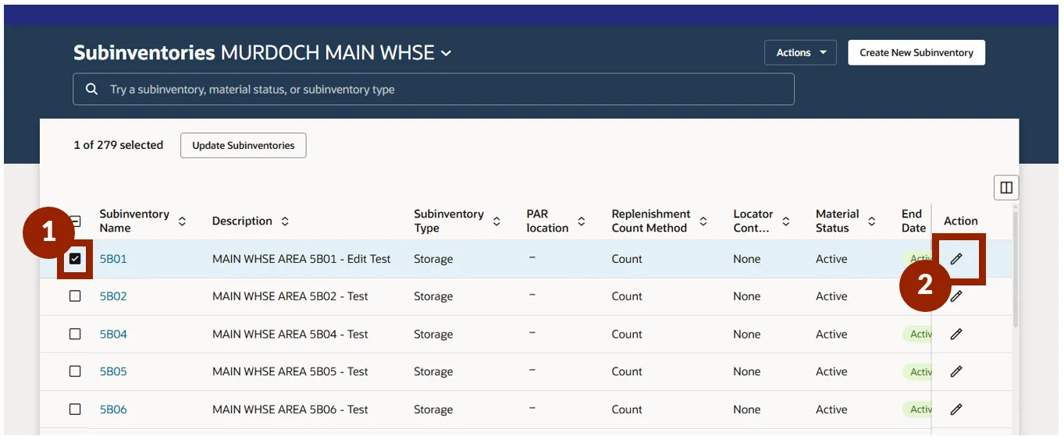Screen dimensions: 1064x443
Task: Sort by Subinventory Name arrows
Action: tap(182, 221)
